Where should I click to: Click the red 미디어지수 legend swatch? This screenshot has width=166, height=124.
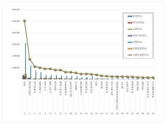[x=130, y=22]
